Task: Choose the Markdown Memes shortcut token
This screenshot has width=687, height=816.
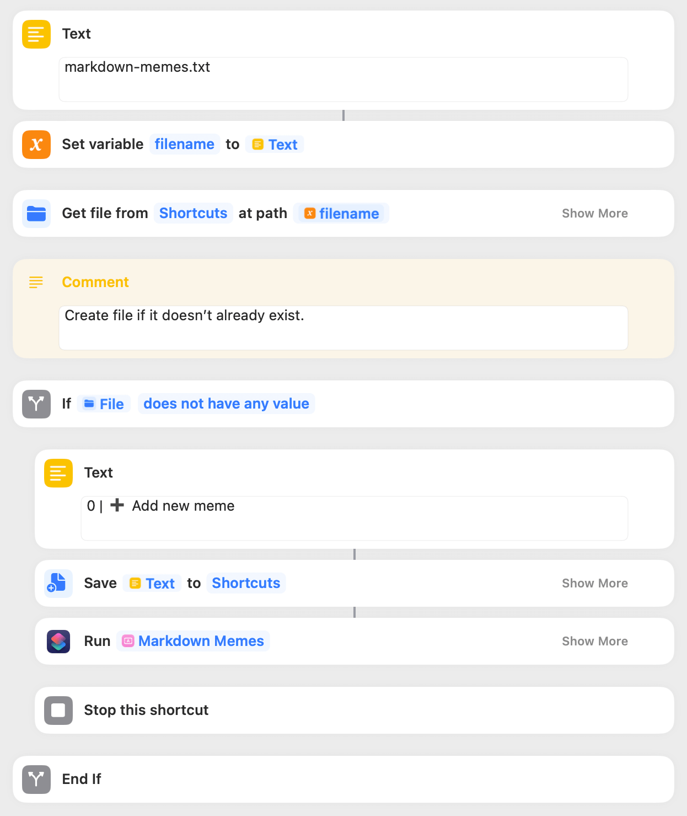Action: [x=193, y=641]
